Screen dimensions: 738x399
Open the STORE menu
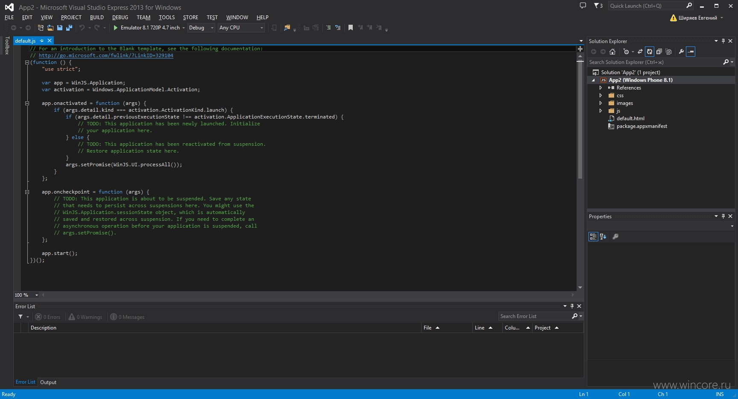(190, 17)
